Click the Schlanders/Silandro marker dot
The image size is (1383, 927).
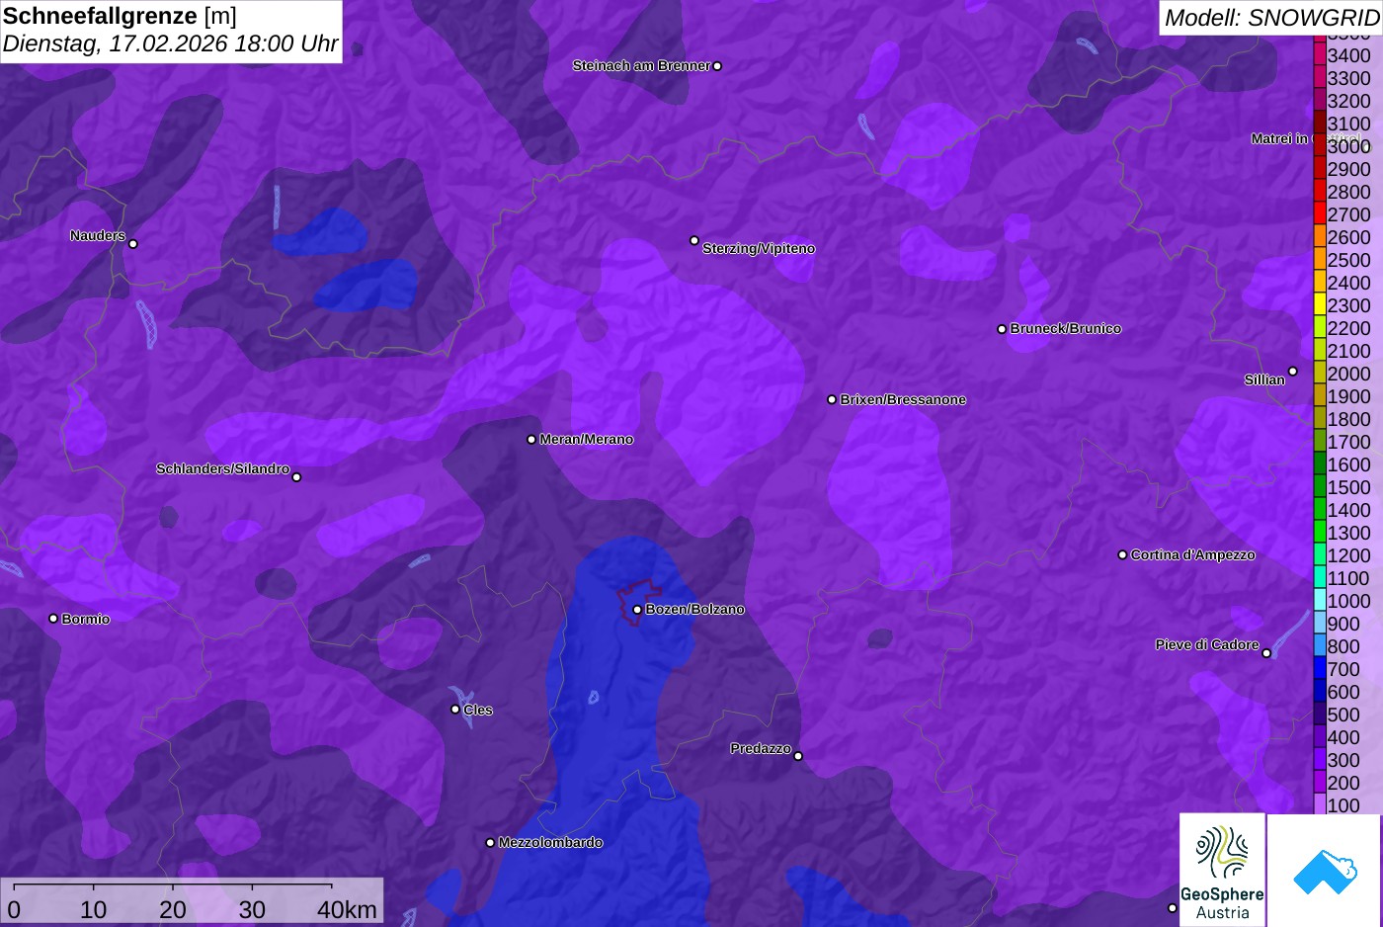pyautogui.click(x=296, y=477)
